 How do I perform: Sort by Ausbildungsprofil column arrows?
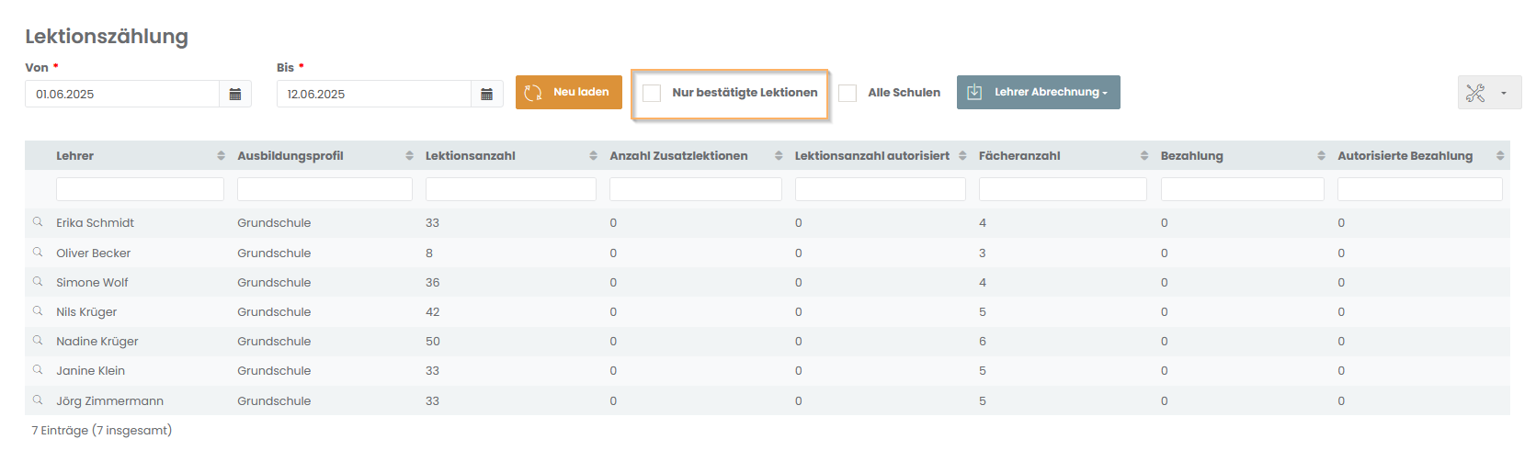pos(409,156)
